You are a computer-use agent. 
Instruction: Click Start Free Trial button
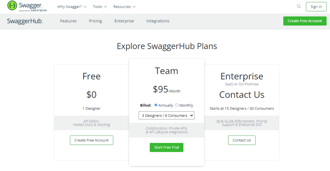[x=167, y=147]
